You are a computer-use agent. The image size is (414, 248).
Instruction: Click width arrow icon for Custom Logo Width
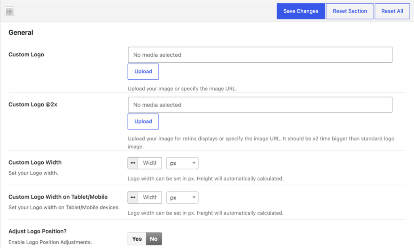(x=133, y=163)
